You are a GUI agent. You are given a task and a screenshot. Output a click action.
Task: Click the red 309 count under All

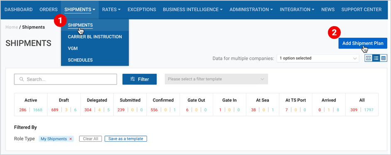coord(354,110)
